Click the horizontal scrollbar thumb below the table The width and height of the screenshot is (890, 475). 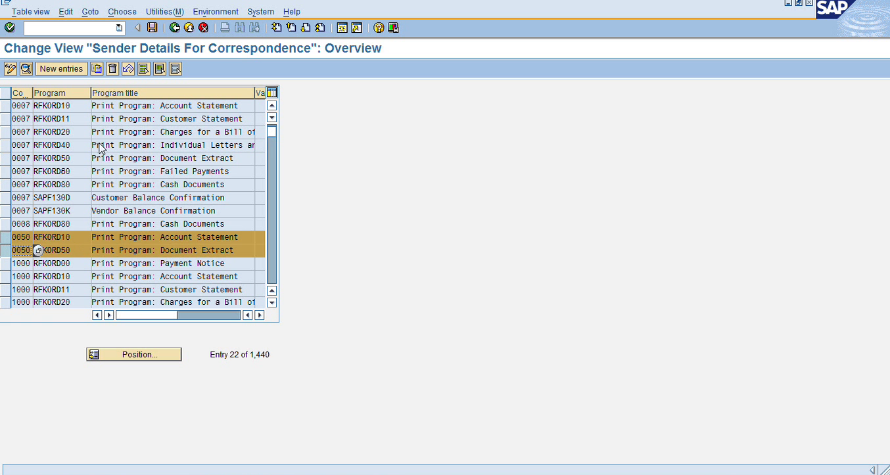[147, 315]
